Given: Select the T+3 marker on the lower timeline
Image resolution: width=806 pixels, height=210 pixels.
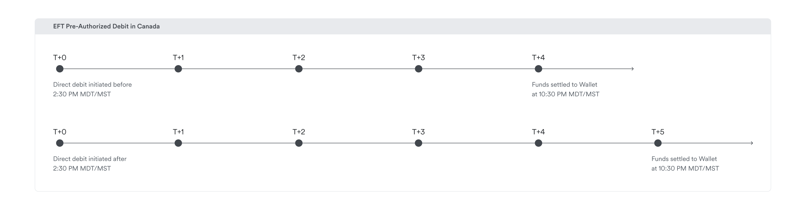Looking at the screenshot, I should point(418,143).
